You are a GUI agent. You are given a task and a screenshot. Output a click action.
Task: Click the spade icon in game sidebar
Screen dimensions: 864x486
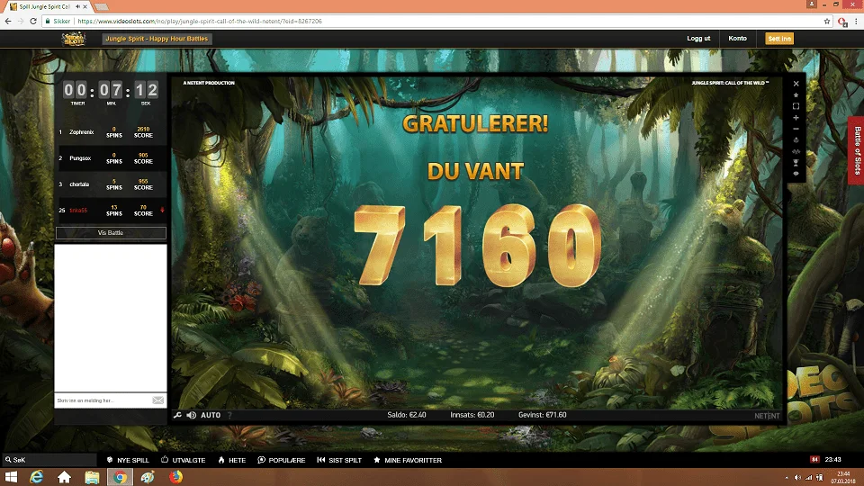[x=796, y=140]
